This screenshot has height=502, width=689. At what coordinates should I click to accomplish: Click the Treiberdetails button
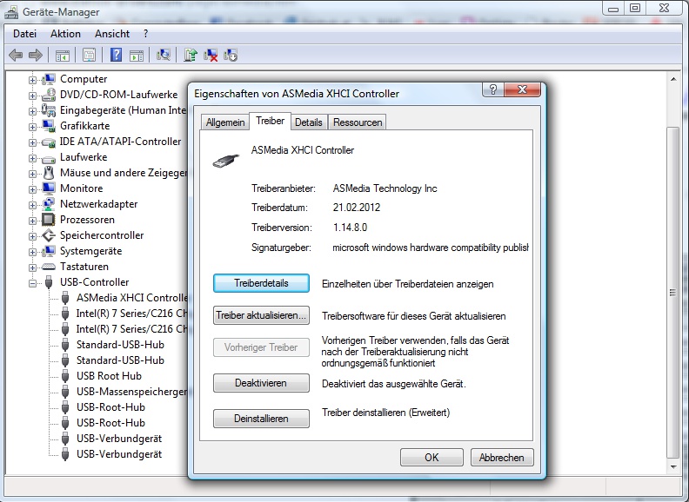tap(261, 283)
